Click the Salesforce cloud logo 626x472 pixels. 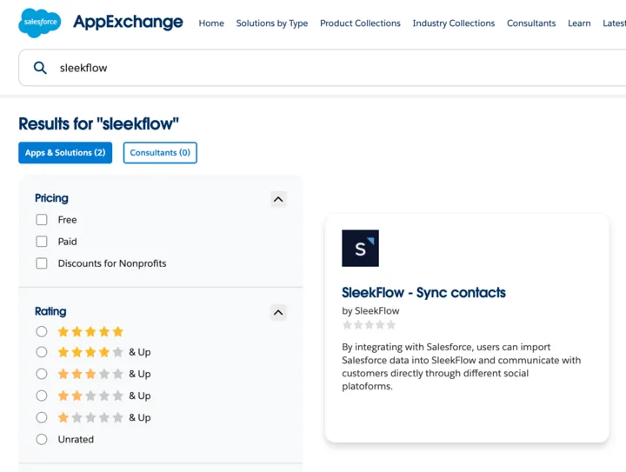[39, 23]
